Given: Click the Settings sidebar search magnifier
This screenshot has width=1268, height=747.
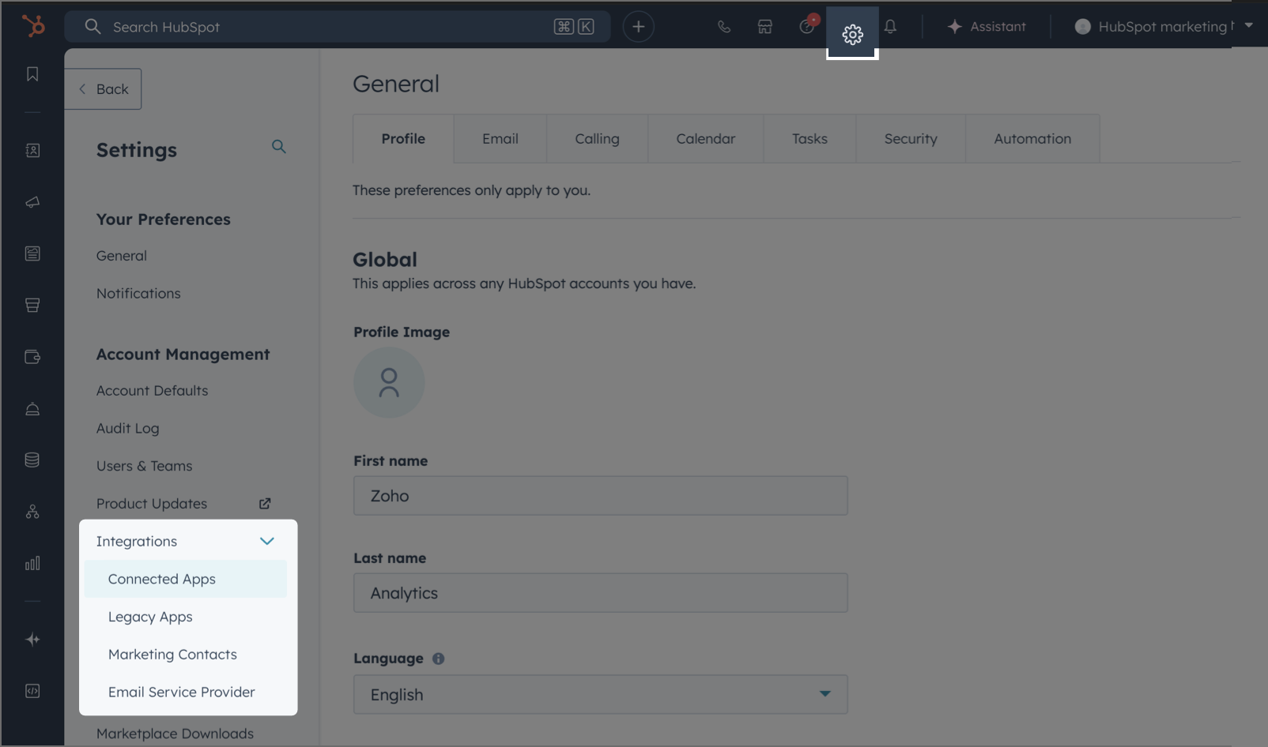Looking at the screenshot, I should [279, 147].
